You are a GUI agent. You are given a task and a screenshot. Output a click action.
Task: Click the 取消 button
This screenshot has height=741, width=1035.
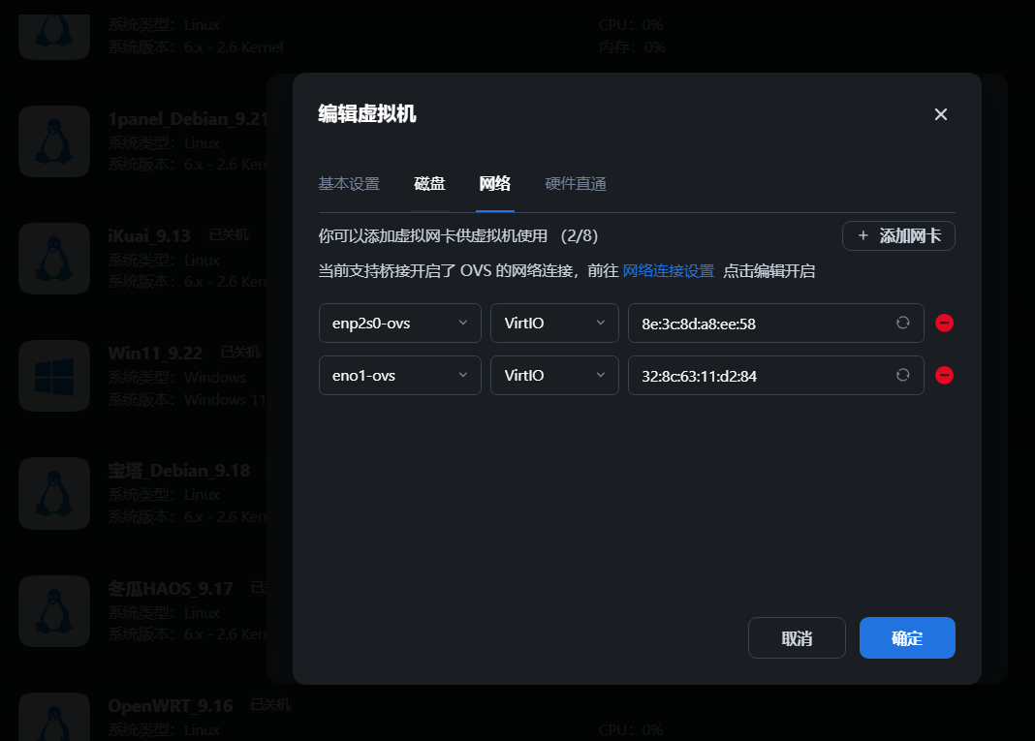coord(797,637)
